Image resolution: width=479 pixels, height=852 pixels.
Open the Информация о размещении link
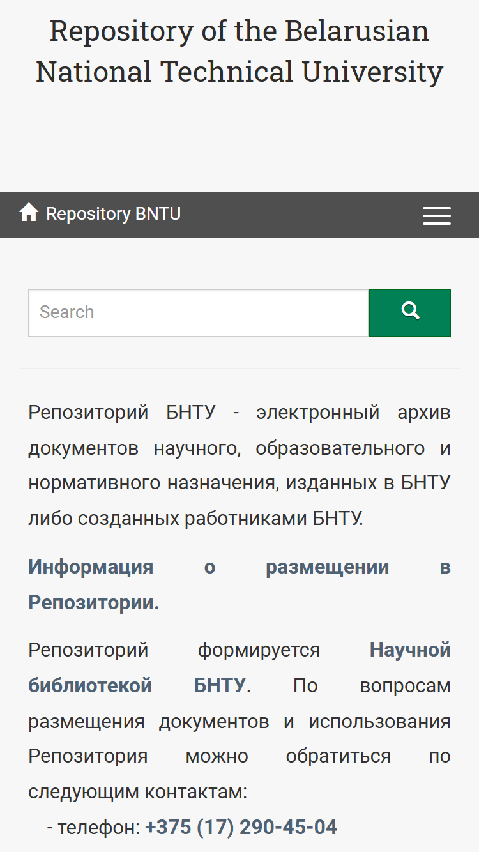[240, 584]
